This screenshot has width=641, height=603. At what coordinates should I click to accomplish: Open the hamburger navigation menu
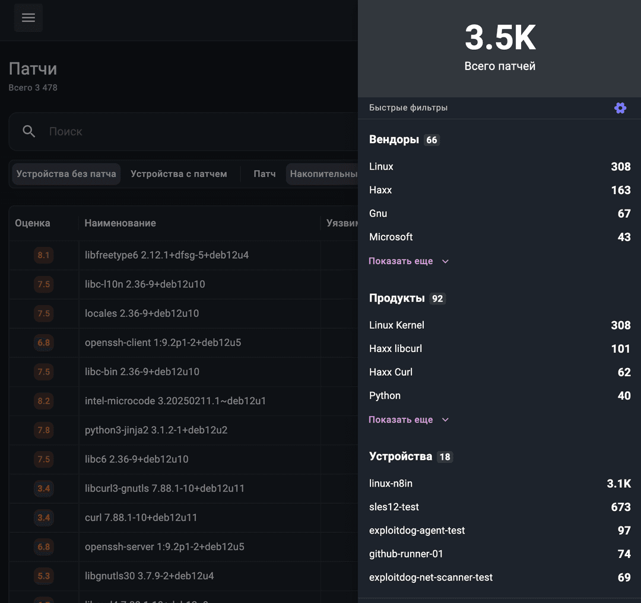pos(28,18)
